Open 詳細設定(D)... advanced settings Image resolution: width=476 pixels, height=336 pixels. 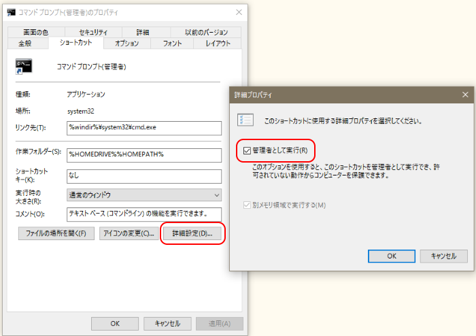coord(192,233)
